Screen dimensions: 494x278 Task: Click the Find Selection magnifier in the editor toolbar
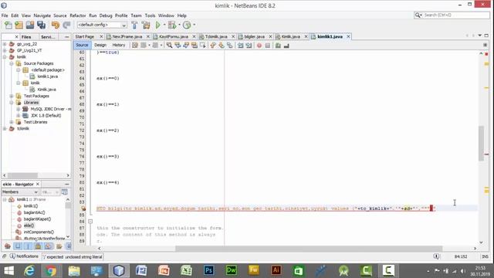[x=169, y=46]
